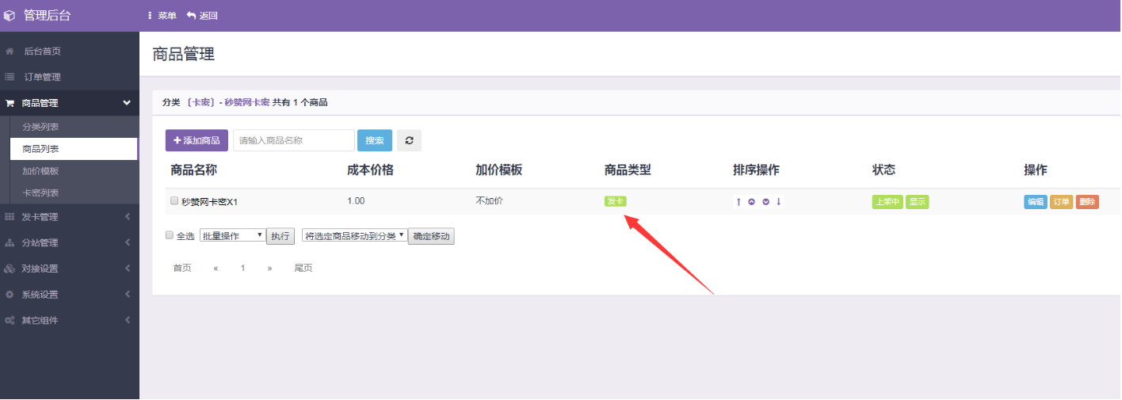Open the 批量操作 dropdown
The height and width of the screenshot is (400, 1122).
click(x=232, y=235)
